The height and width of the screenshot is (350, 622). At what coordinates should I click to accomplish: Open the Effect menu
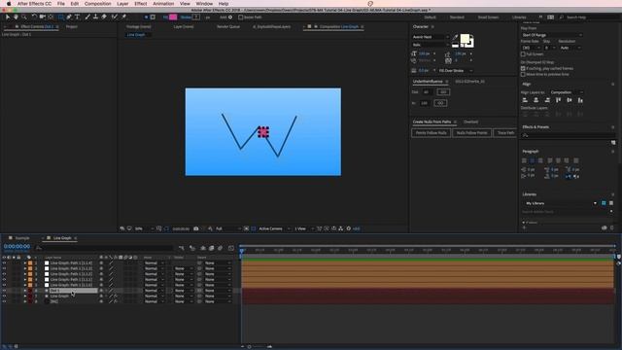coord(140,4)
